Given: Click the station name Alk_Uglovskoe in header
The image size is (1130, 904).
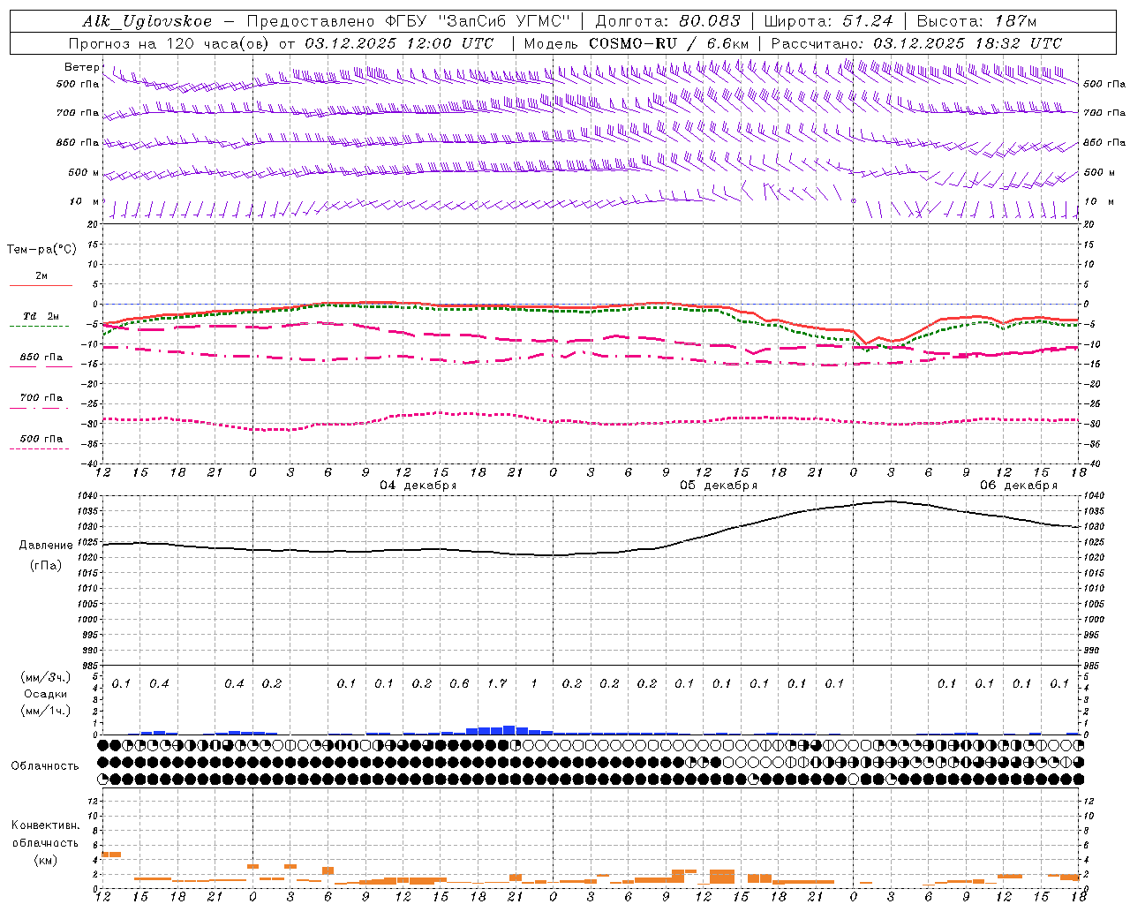Looking at the screenshot, I should pos(147,21).
